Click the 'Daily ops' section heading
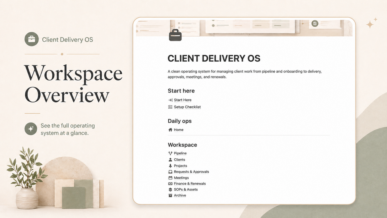 point(180,121)
